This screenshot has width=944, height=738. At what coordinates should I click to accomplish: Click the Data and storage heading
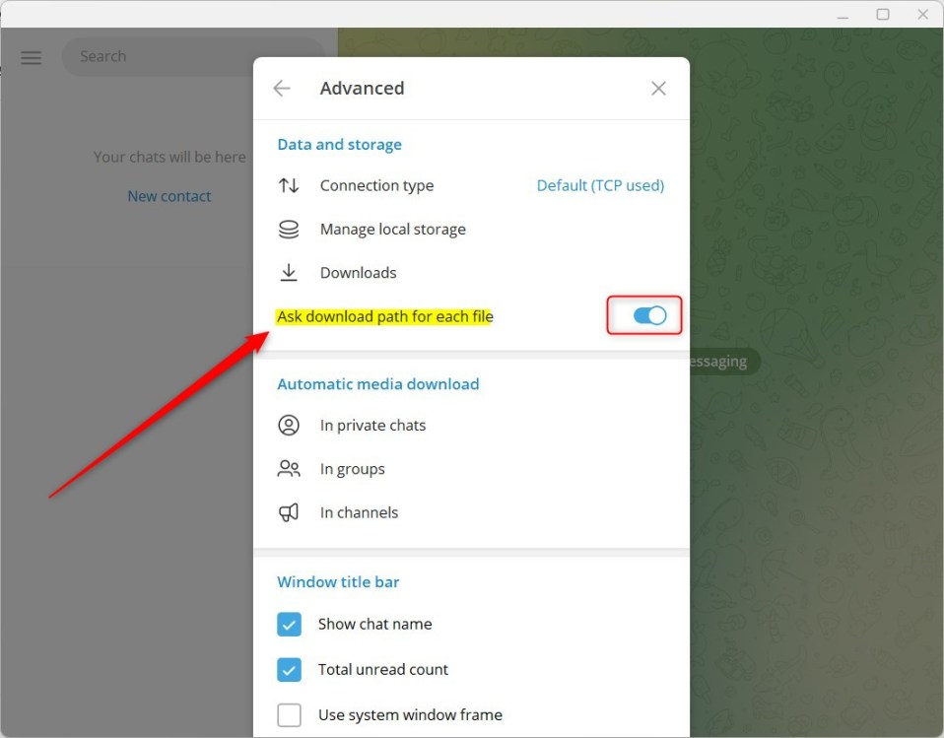point(340,145)
